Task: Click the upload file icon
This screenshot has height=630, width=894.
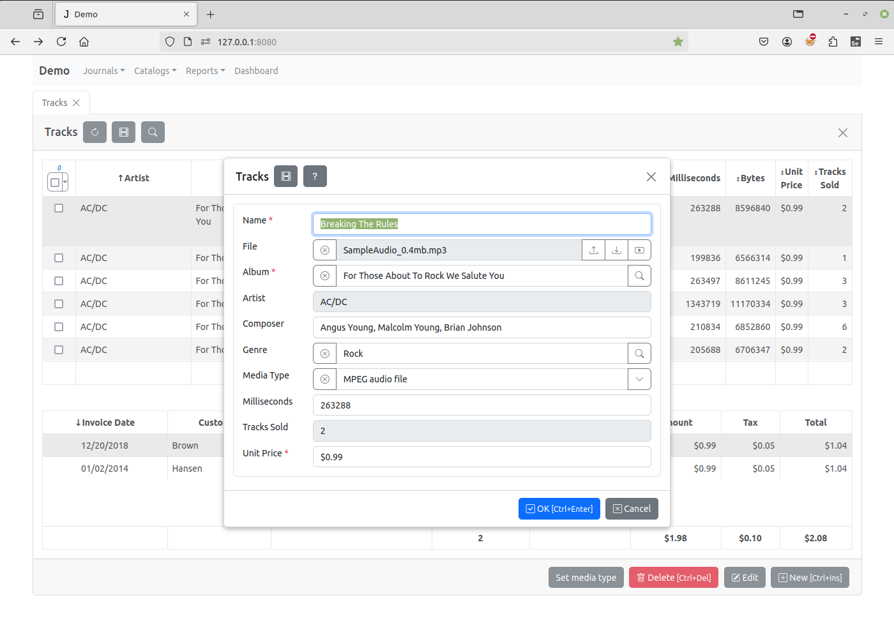Action: (x=594, y=250)
